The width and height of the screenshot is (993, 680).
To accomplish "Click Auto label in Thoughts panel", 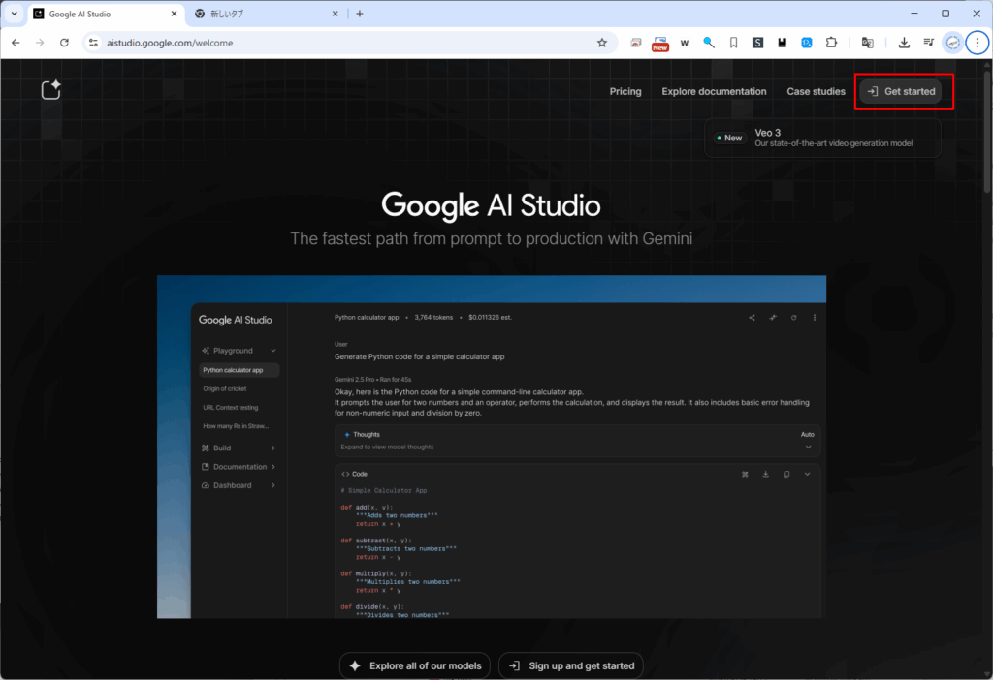I will (x=808, y=434).
